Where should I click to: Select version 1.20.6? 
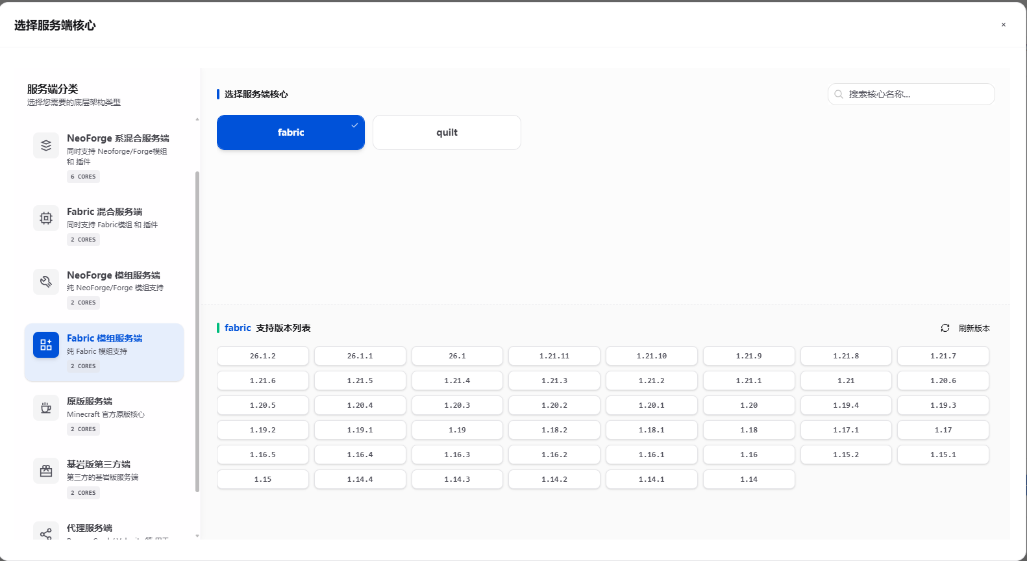tap(943, 380)
